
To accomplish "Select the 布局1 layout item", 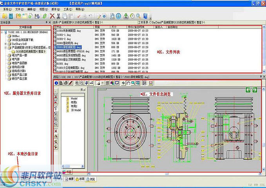I will click(74, 102).
